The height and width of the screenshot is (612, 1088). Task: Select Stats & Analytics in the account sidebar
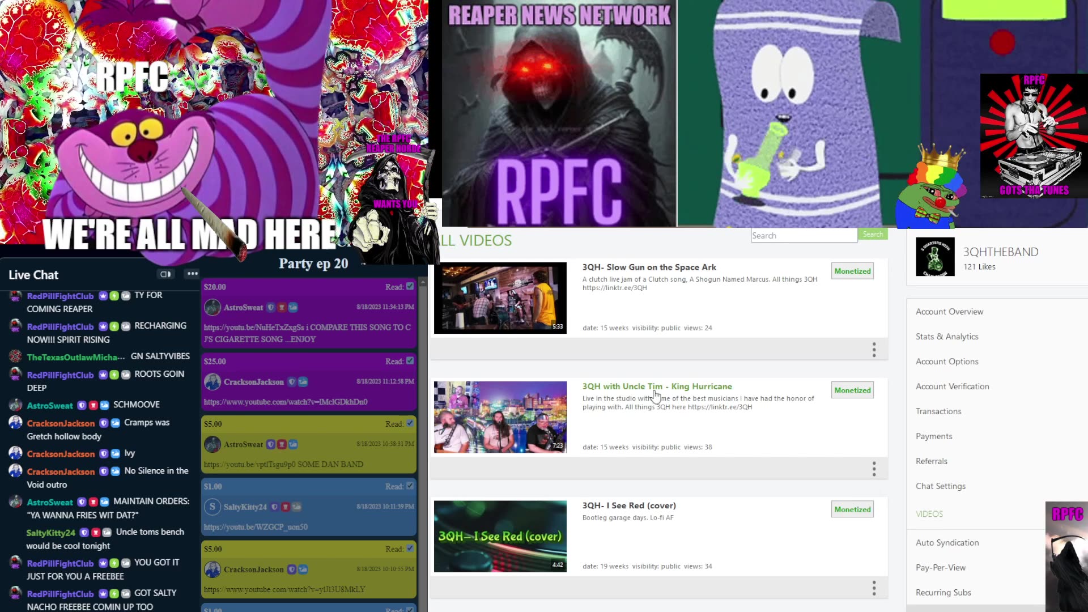click(947, 336)
